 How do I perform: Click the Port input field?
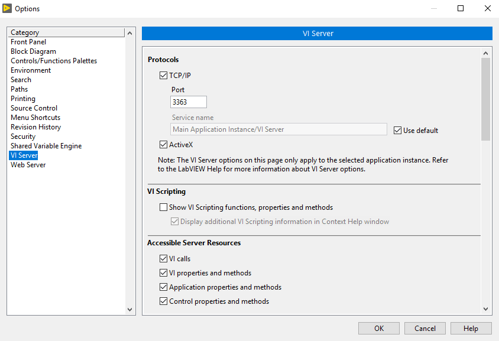(188, 102)
